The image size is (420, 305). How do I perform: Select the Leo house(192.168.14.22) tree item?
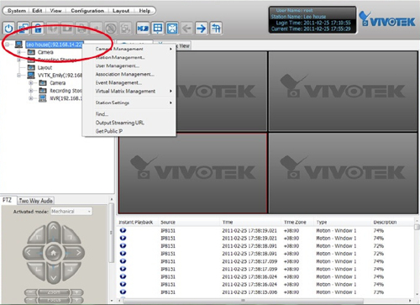55,45
